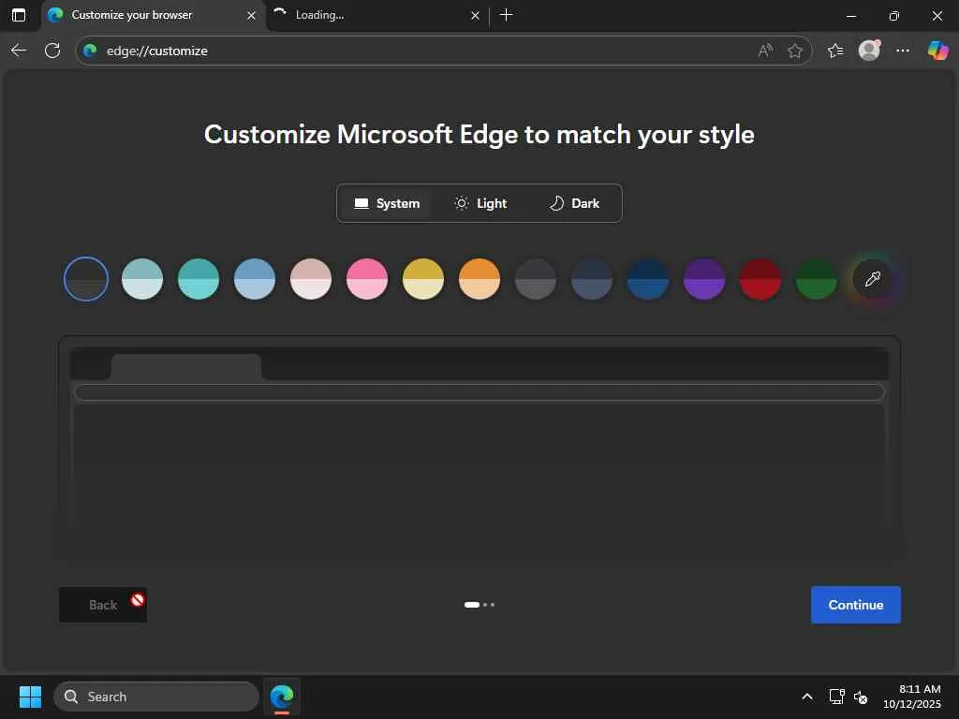Refresh the page with the reload icon
Image resolution: width=959 pixels, height=719 pixels.
coord(52,51)
